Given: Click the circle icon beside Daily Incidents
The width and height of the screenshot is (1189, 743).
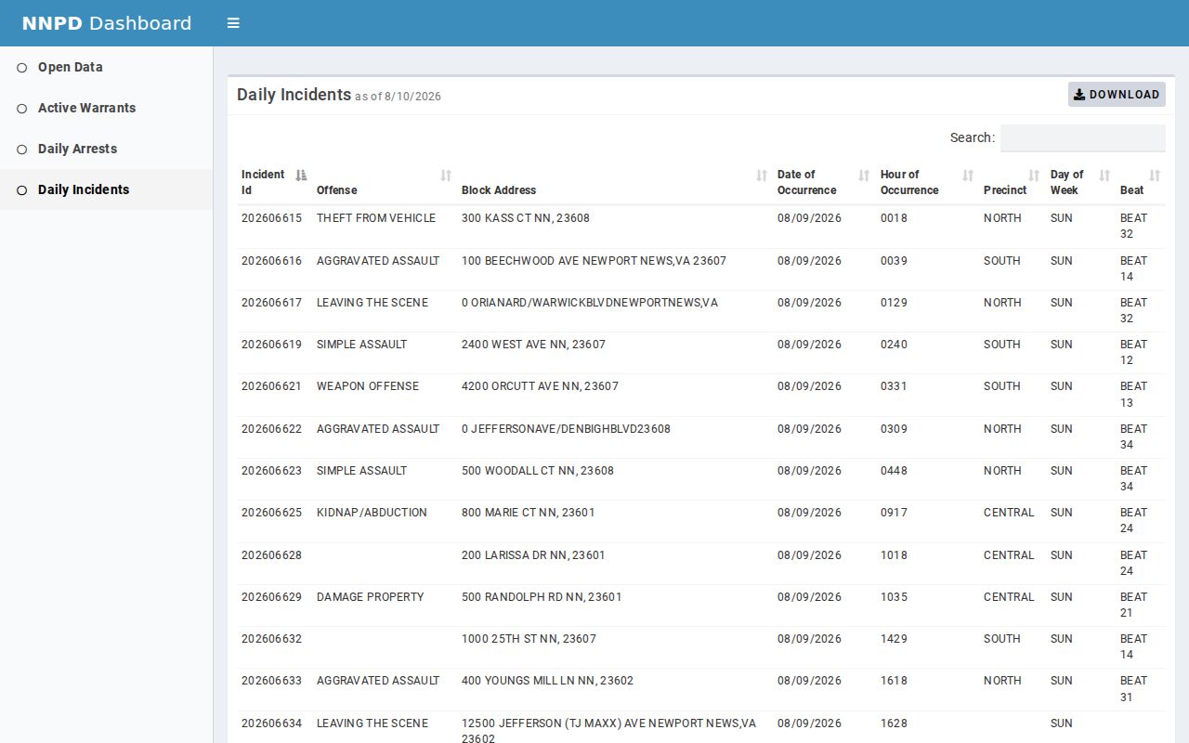Looking at the screenshot, I should [x=22, y=190].
